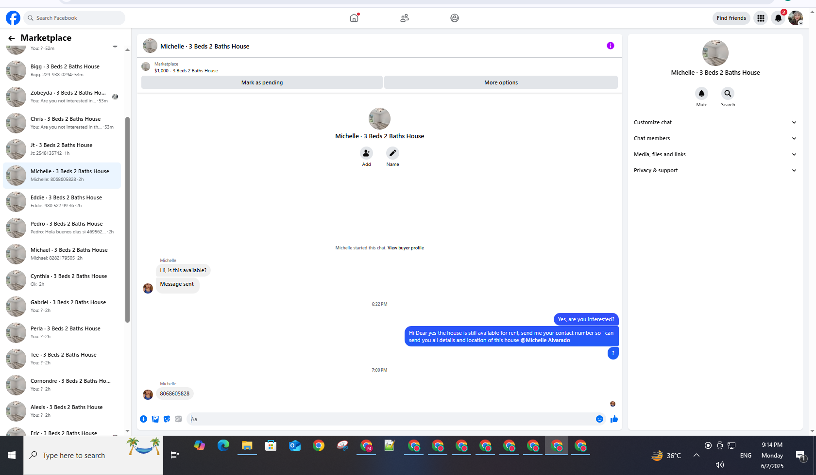Open conversation information purple icon
This screenshot has width=816, height=475.
pyautogui.click(x=611, y=46)
